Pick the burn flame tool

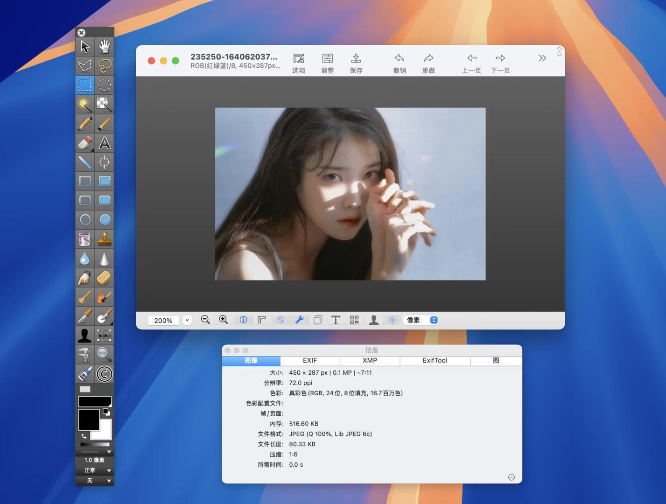105,297
